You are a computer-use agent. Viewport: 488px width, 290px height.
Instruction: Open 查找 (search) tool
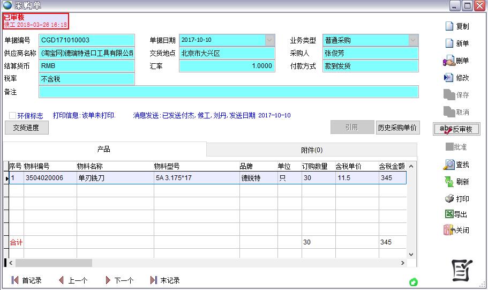pyautogui.click(x=449, y=165)
